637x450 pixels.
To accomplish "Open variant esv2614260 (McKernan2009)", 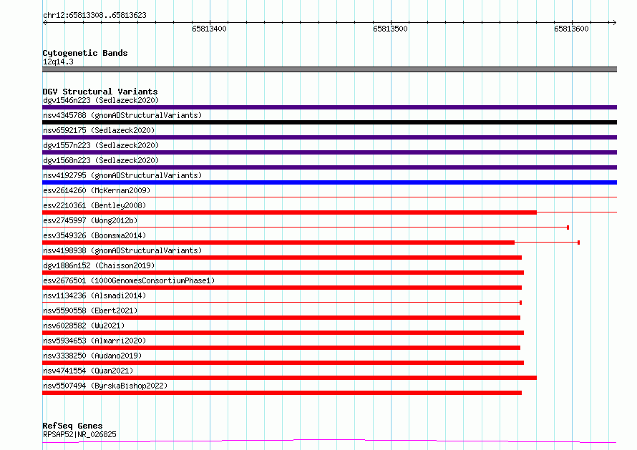I will click(97, 190).
